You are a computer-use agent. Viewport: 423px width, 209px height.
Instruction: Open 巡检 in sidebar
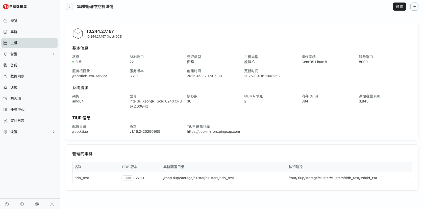point(14,87)
